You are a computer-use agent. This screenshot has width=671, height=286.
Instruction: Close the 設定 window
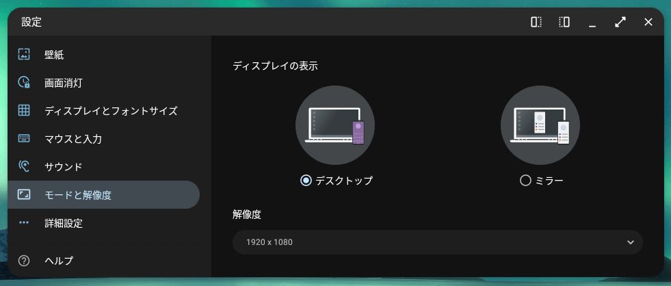click(648, 22)
